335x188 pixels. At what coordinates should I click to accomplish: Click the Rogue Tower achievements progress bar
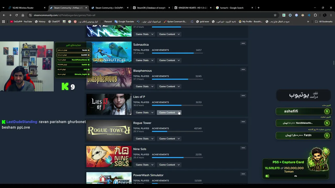177,131
